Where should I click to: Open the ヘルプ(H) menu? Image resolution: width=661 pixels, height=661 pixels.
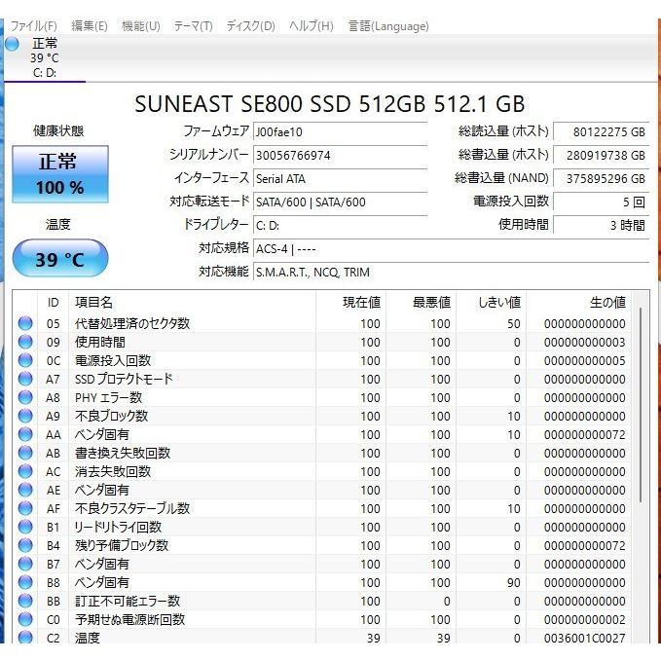tap(312, 26)
